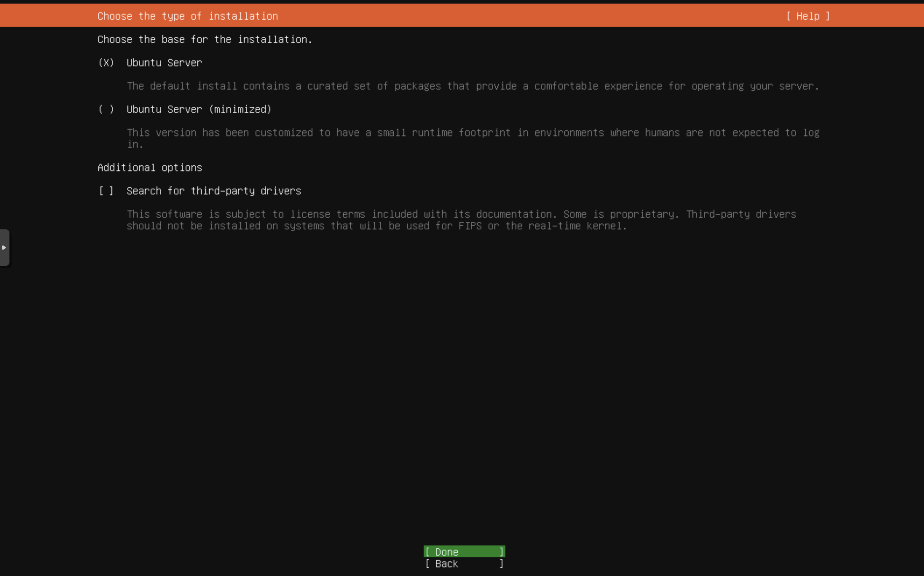This screenshot has height=576, width=924.
Task: Select the Ubuntu Server label text
Action: (x=164, y=63)
